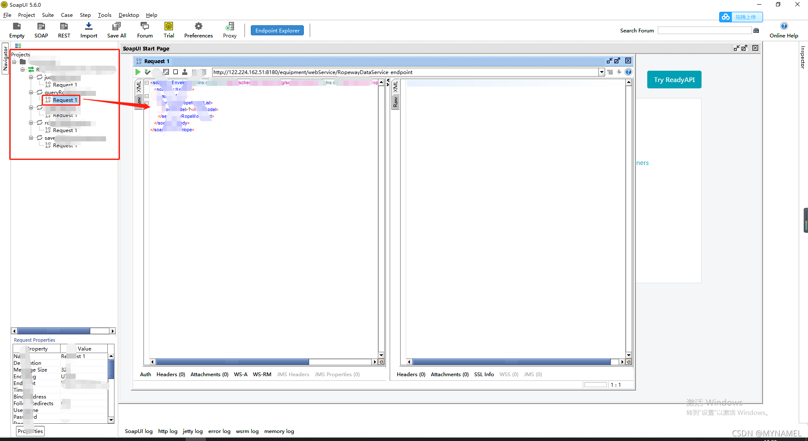Image resolution: width=808 pixels, height=441 pixels.
Task: Click the add endpoint plus icon
Action: (619, 72)
